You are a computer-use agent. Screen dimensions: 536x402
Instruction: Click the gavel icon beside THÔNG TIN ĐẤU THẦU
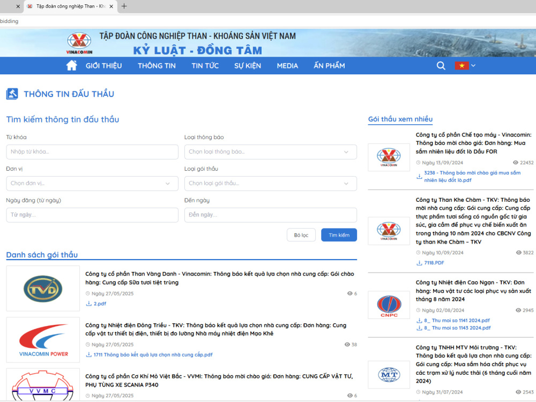(x=12, y=94)
